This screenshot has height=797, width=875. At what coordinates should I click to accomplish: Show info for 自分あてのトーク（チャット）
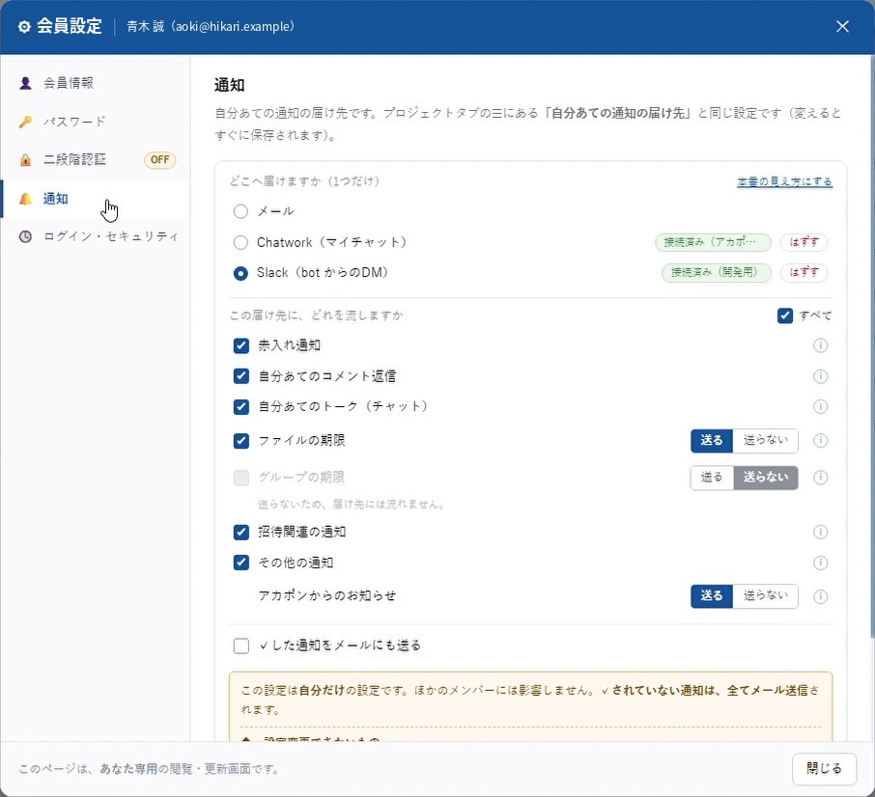(820, 406)
